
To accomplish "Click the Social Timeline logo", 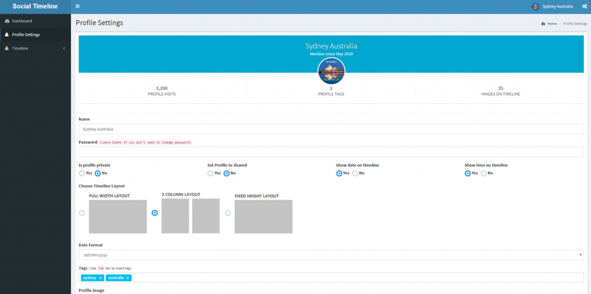I will click(x=35, y=6).
